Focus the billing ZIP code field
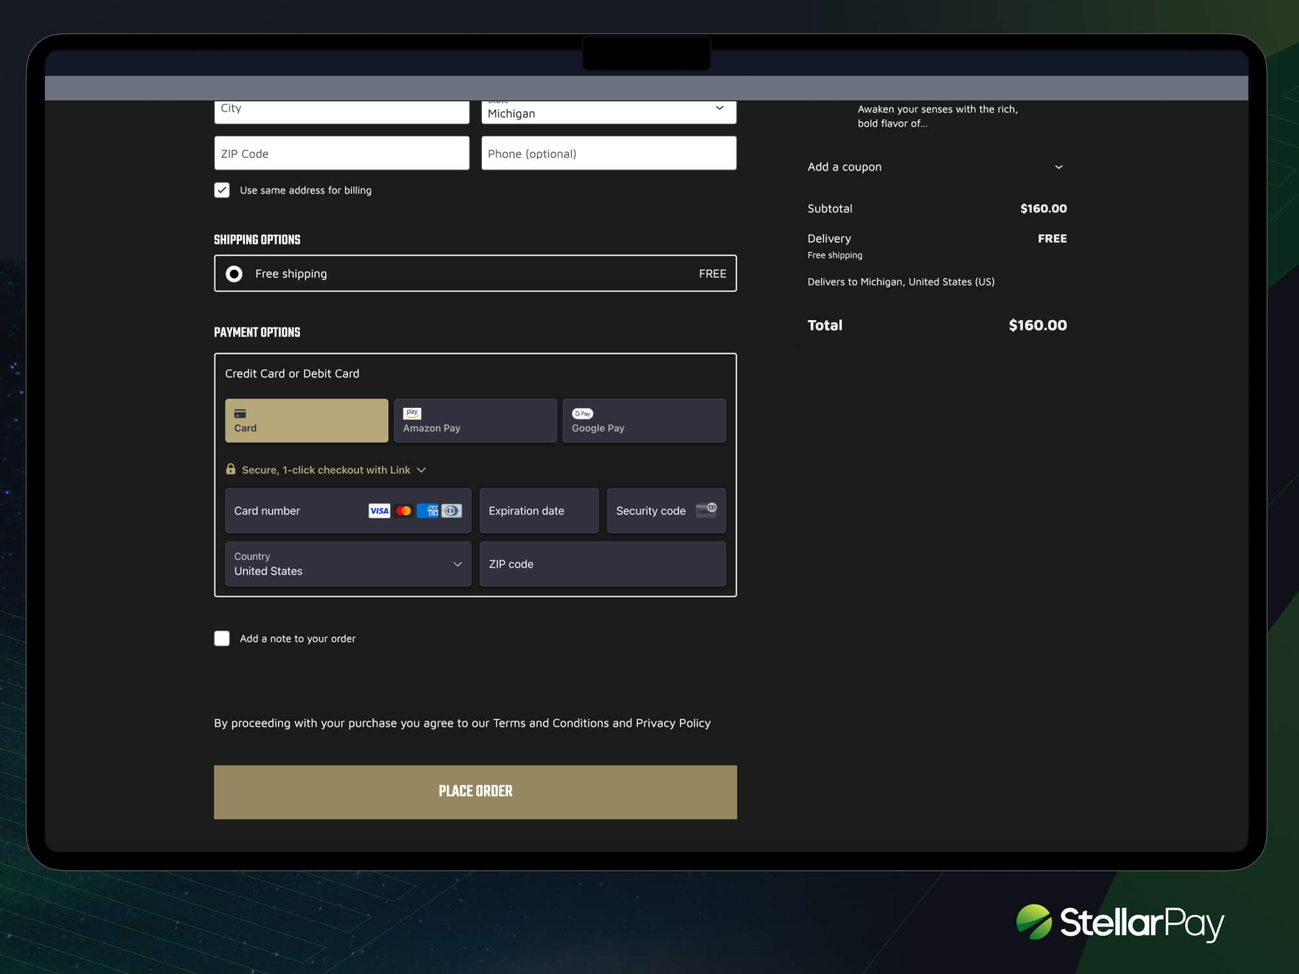The image size is (1299, 974). pos(603,564)
